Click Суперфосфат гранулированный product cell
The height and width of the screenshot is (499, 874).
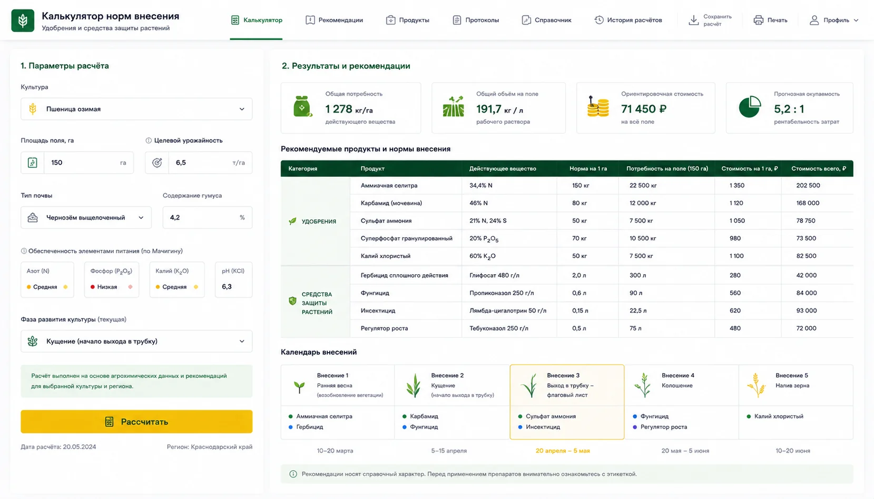pyautogui.click(x=406, y=238)
